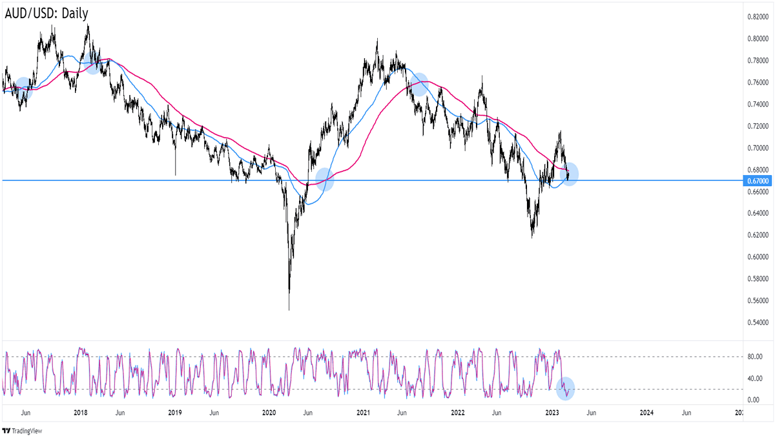775x436 pixels.
Task: Select the highlighted 0.67000 price label
Action: pyautogui.click(x=757, y=181)
